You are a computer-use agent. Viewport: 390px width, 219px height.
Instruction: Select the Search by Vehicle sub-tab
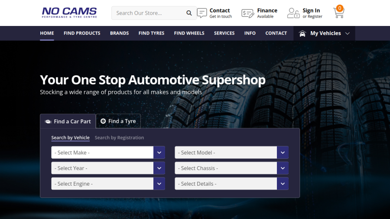(x=70, y=138)
